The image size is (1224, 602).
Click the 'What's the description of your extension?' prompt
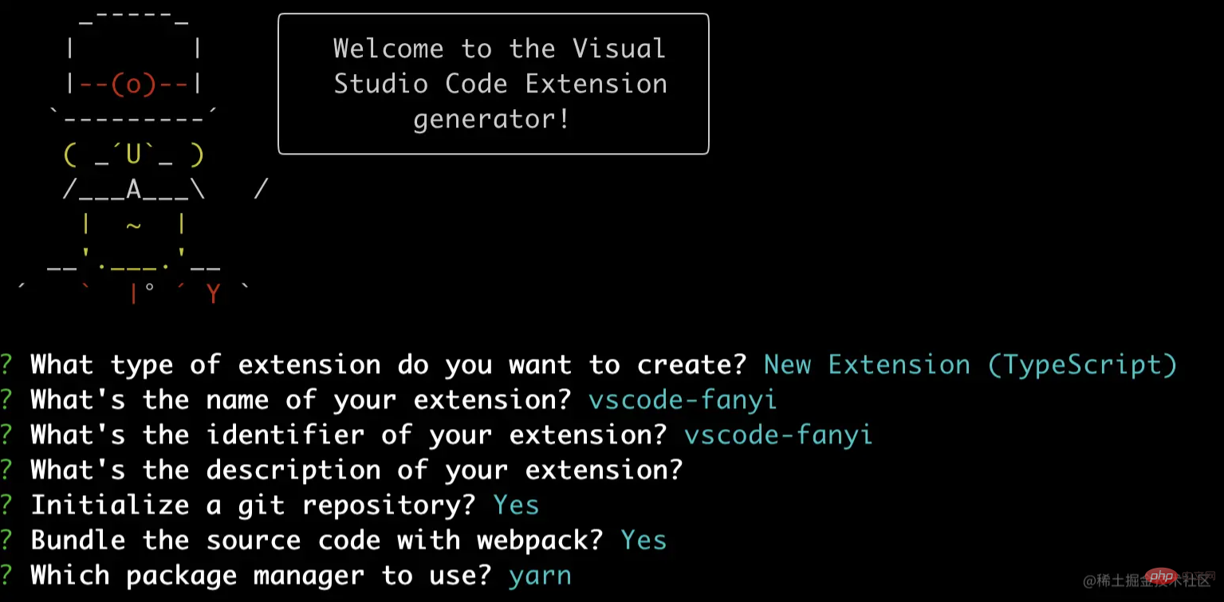point(356,470)
